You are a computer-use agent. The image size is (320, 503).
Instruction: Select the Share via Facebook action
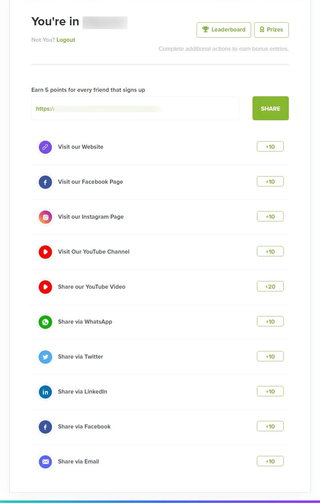pos(84,427)
